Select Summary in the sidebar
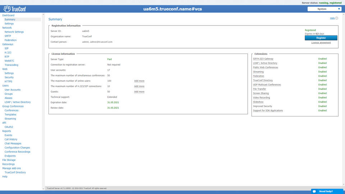 click(10, 19)
